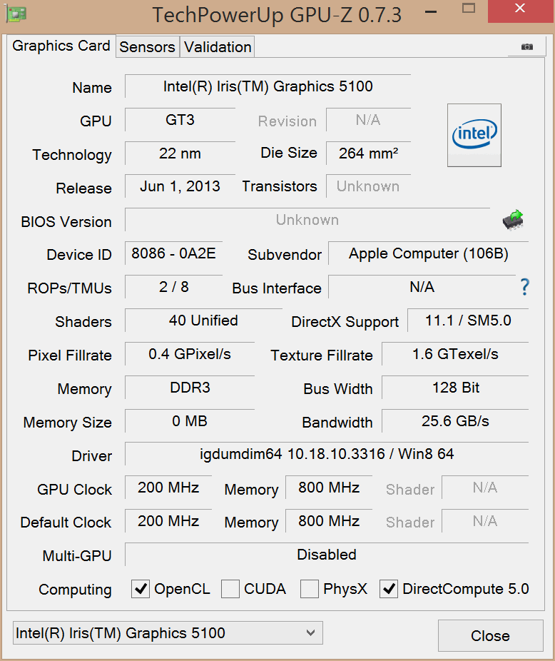Open the GPU selection dropdown at bottom
Image resolution: width=555 pixels, height=661 pixels.
(168, 632)
